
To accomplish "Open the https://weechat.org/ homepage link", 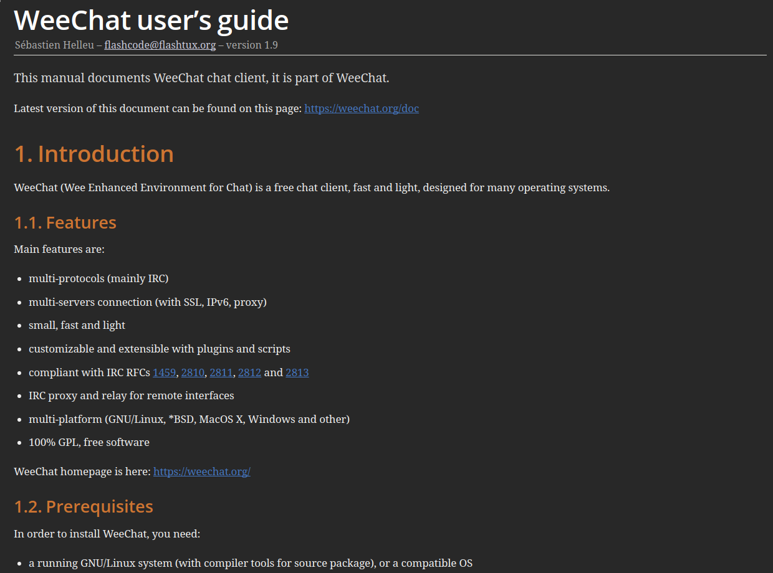I will (202, 471).
